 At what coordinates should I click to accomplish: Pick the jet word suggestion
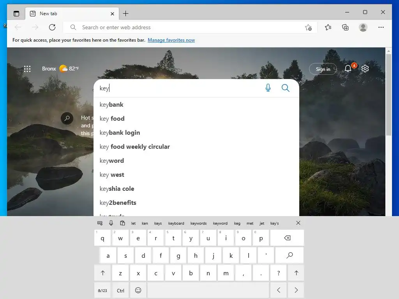point(262,223)
